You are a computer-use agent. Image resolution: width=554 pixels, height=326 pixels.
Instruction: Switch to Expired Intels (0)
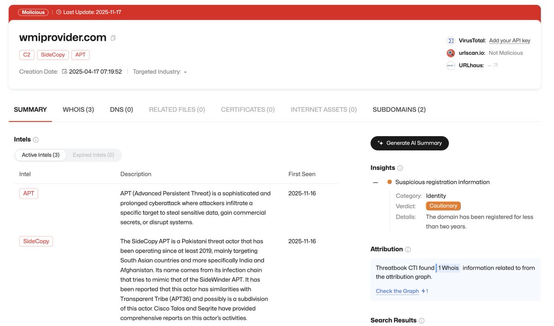93,155
